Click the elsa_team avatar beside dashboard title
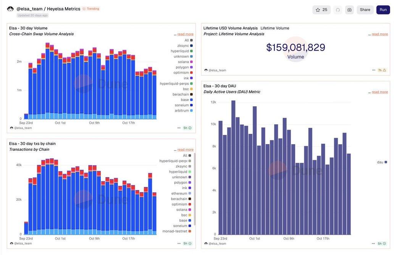 (x=10, y=9)
